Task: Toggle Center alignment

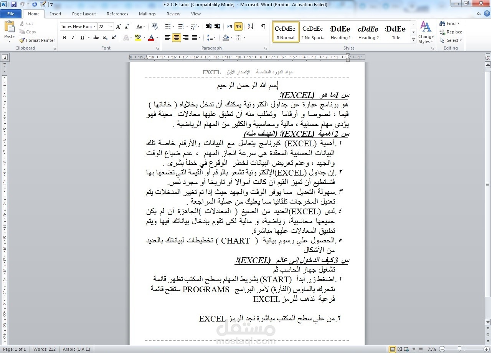Action: pyautogui.click(x=177, y=38)
